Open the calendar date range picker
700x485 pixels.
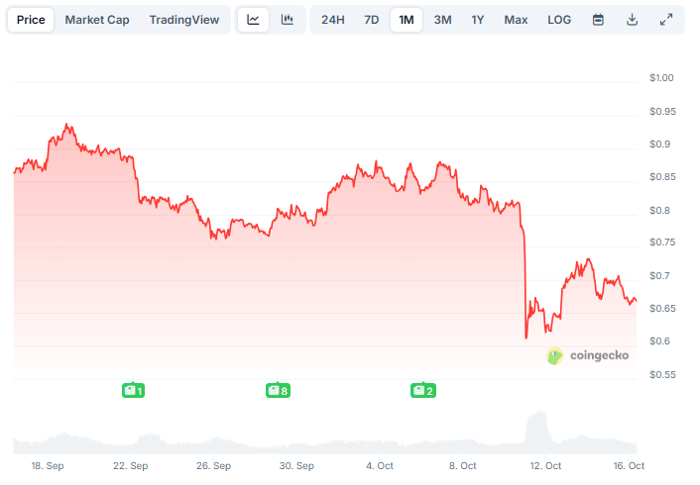click(598, 20)
